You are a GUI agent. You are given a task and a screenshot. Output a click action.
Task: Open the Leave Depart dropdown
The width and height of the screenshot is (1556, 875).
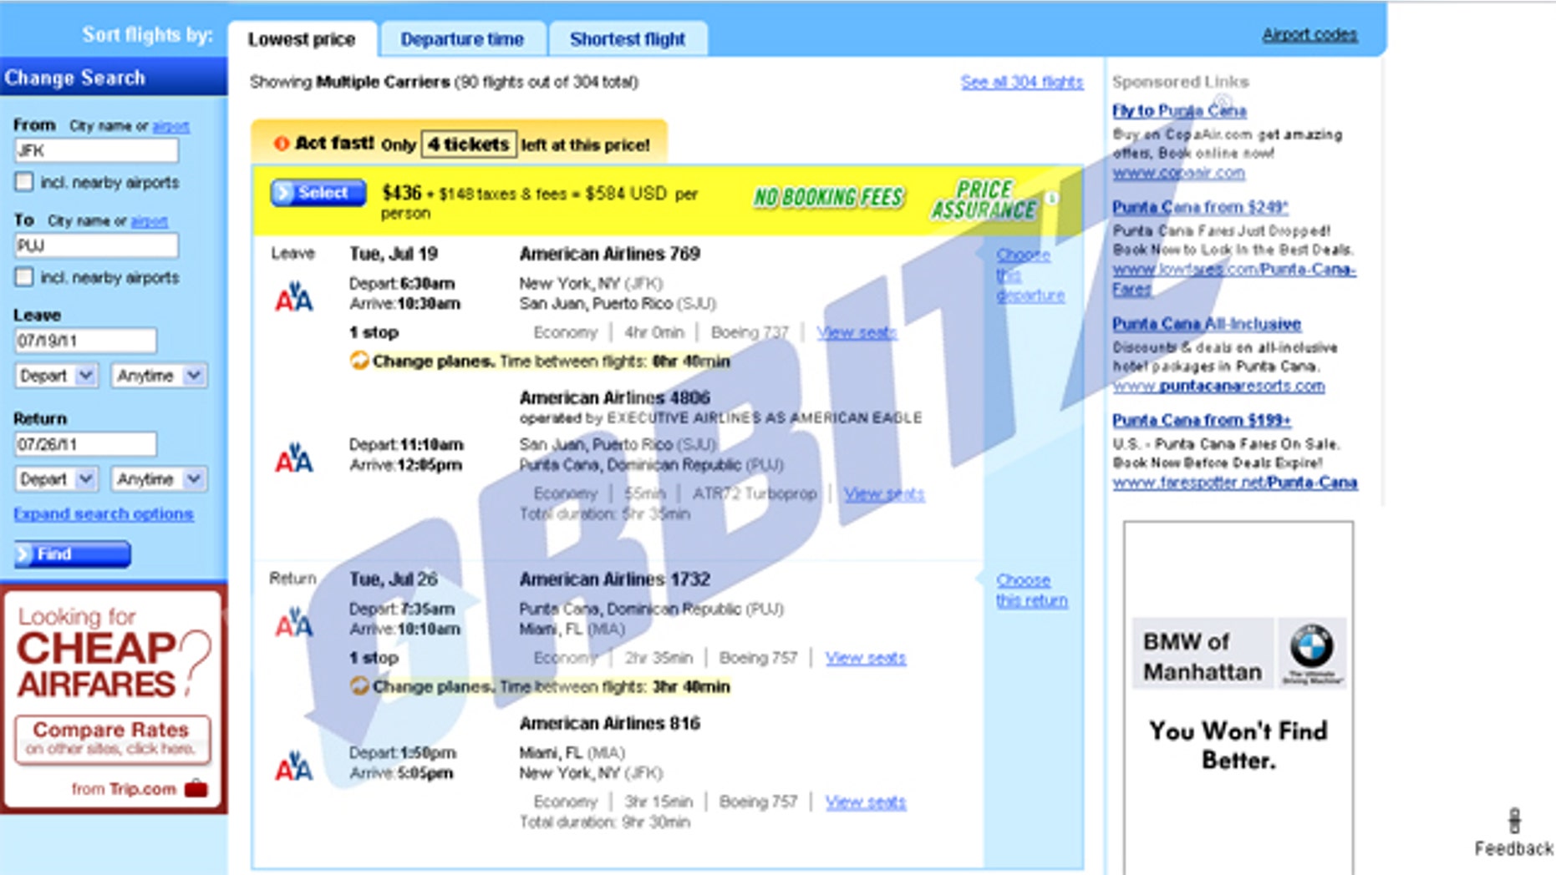[x=57, y=376]
